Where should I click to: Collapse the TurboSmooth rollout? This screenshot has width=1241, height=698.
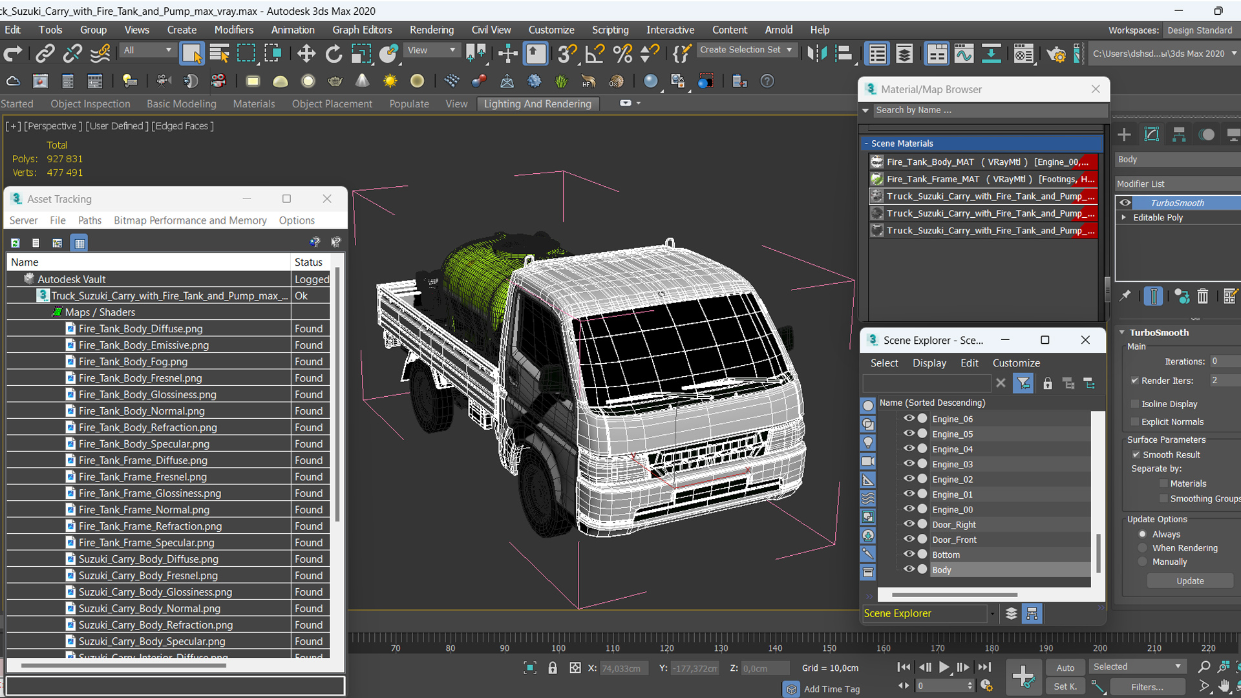pyautogui.click(x=1122, y=332)
